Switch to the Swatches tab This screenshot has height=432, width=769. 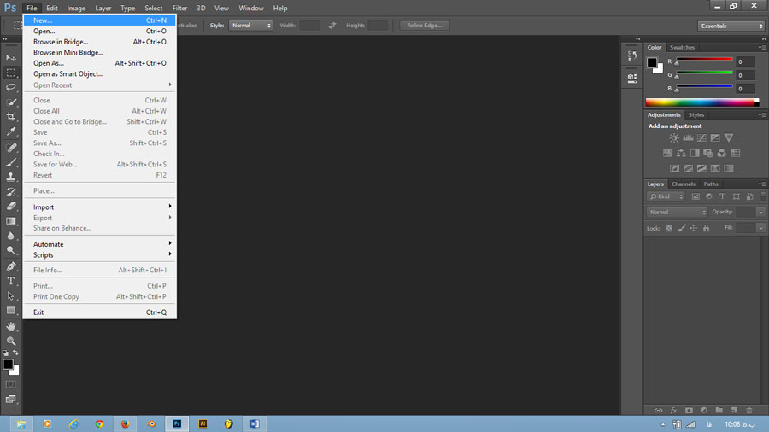[x=682, y=47]
